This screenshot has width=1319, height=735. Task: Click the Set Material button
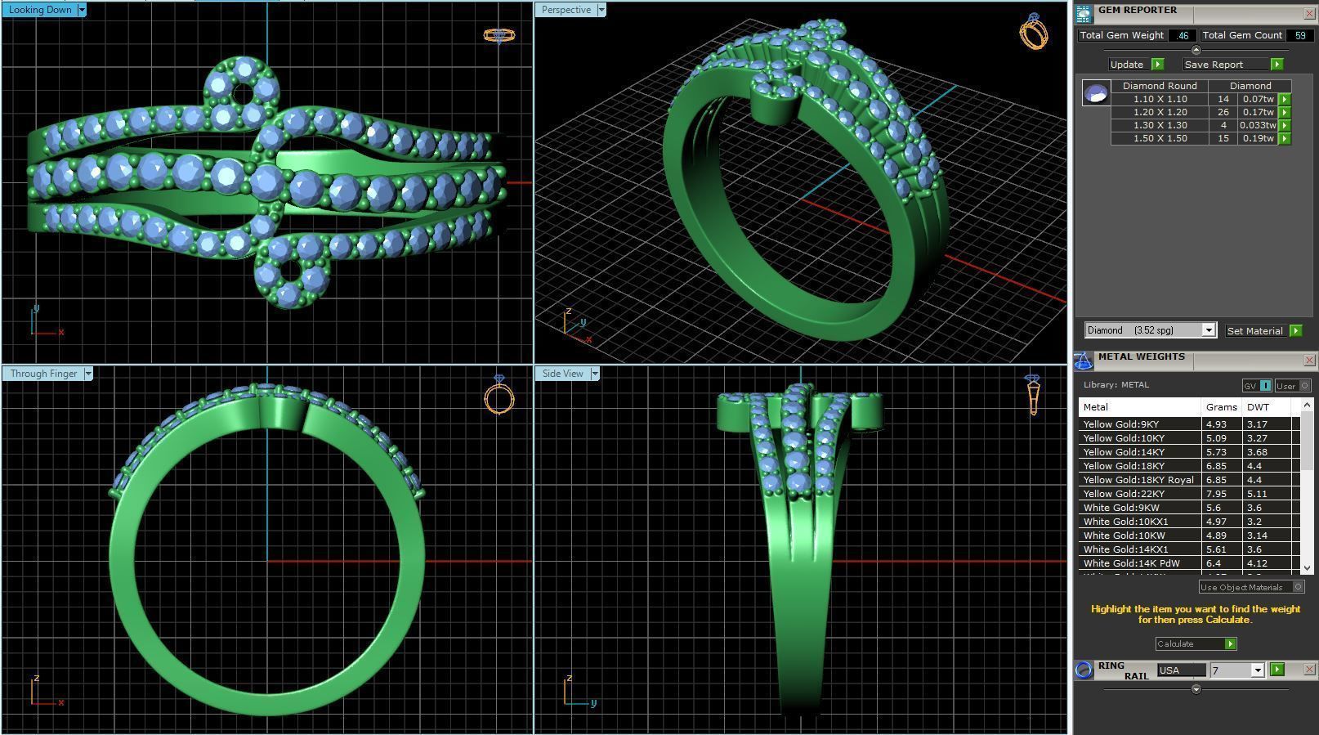point(1263,331)
